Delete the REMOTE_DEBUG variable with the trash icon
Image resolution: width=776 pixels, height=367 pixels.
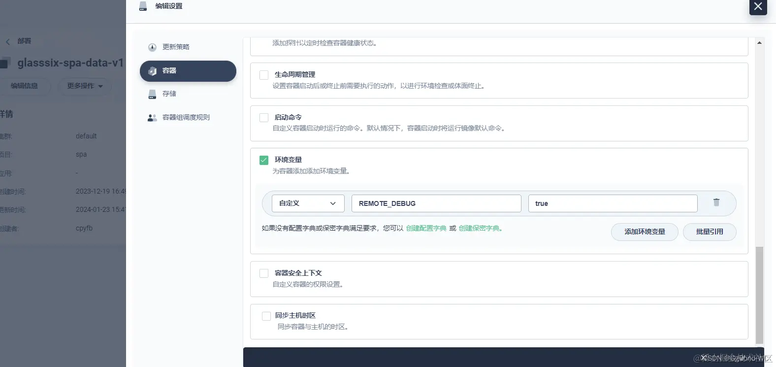[716, 202]
